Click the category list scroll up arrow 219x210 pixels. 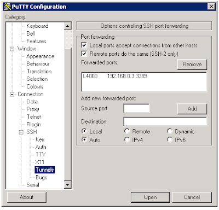click(x=68, y=26)
